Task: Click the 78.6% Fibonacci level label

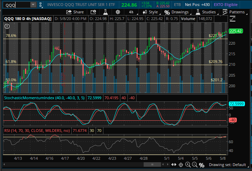Action: pos(11,36)
